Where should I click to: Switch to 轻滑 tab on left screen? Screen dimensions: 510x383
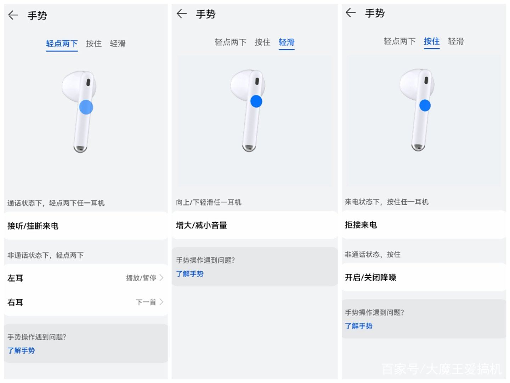(x=118, y=44)
